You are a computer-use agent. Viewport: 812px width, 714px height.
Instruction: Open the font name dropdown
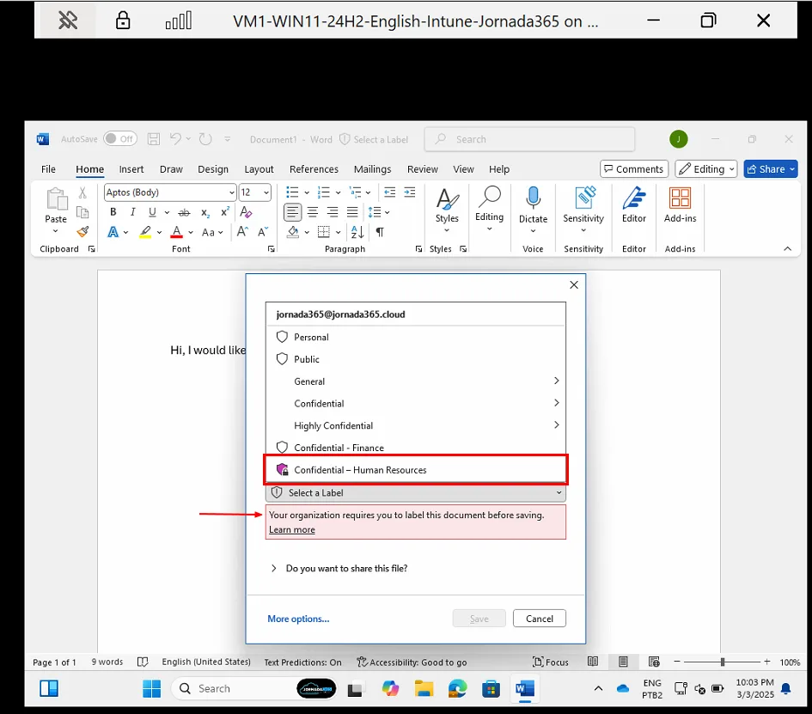click(x=231, y=192)
